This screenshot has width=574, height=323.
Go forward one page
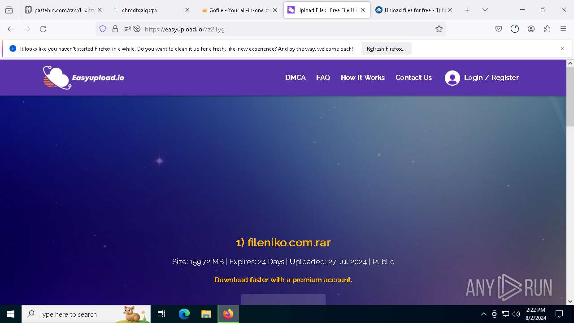pos(27,29)
